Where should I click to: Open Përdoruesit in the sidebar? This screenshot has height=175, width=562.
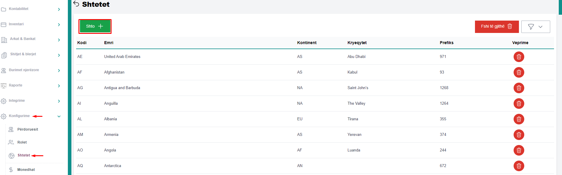[x=27, y=129]
